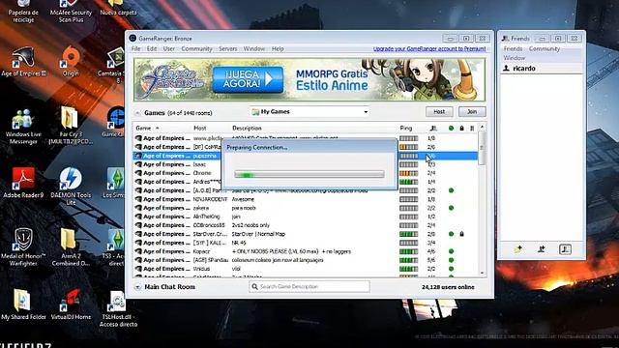The height and width of the screenshot is (348, 619).
Task: Open the User menu
Action: pos(169,49)
